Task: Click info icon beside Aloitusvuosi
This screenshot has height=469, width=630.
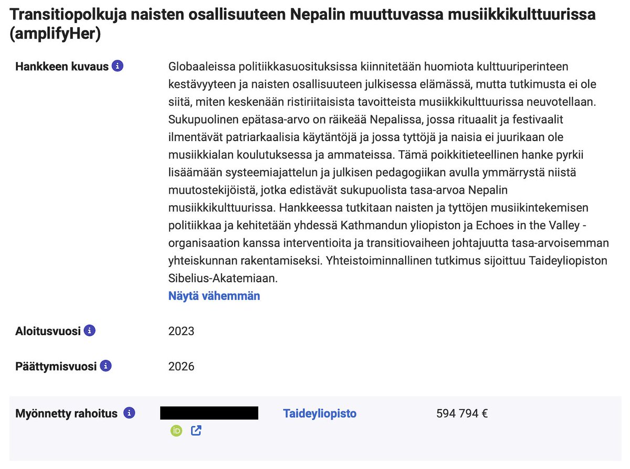Action: 90,331
